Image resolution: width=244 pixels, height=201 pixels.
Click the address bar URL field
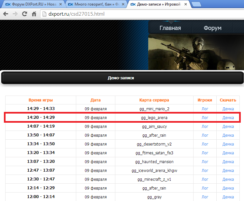coord(140,14)
